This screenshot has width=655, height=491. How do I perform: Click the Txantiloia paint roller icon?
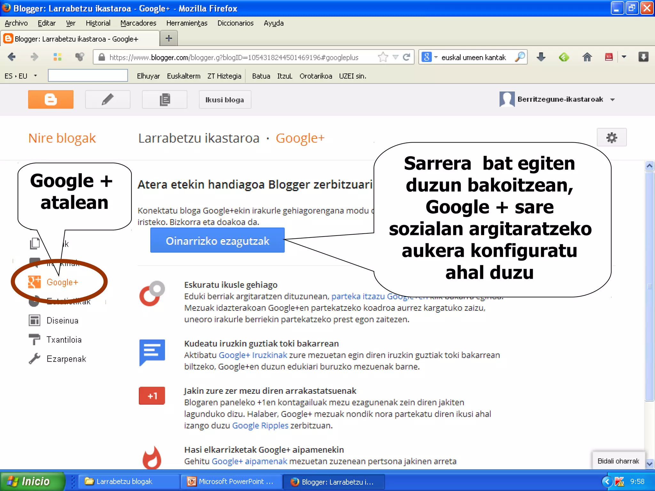[x=35, y=339]
